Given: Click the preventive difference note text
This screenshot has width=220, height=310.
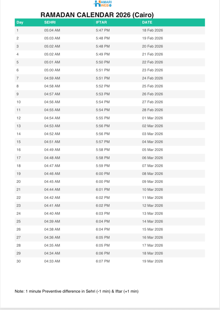Looking at the screenshot, I should click(x=76, y=291).
